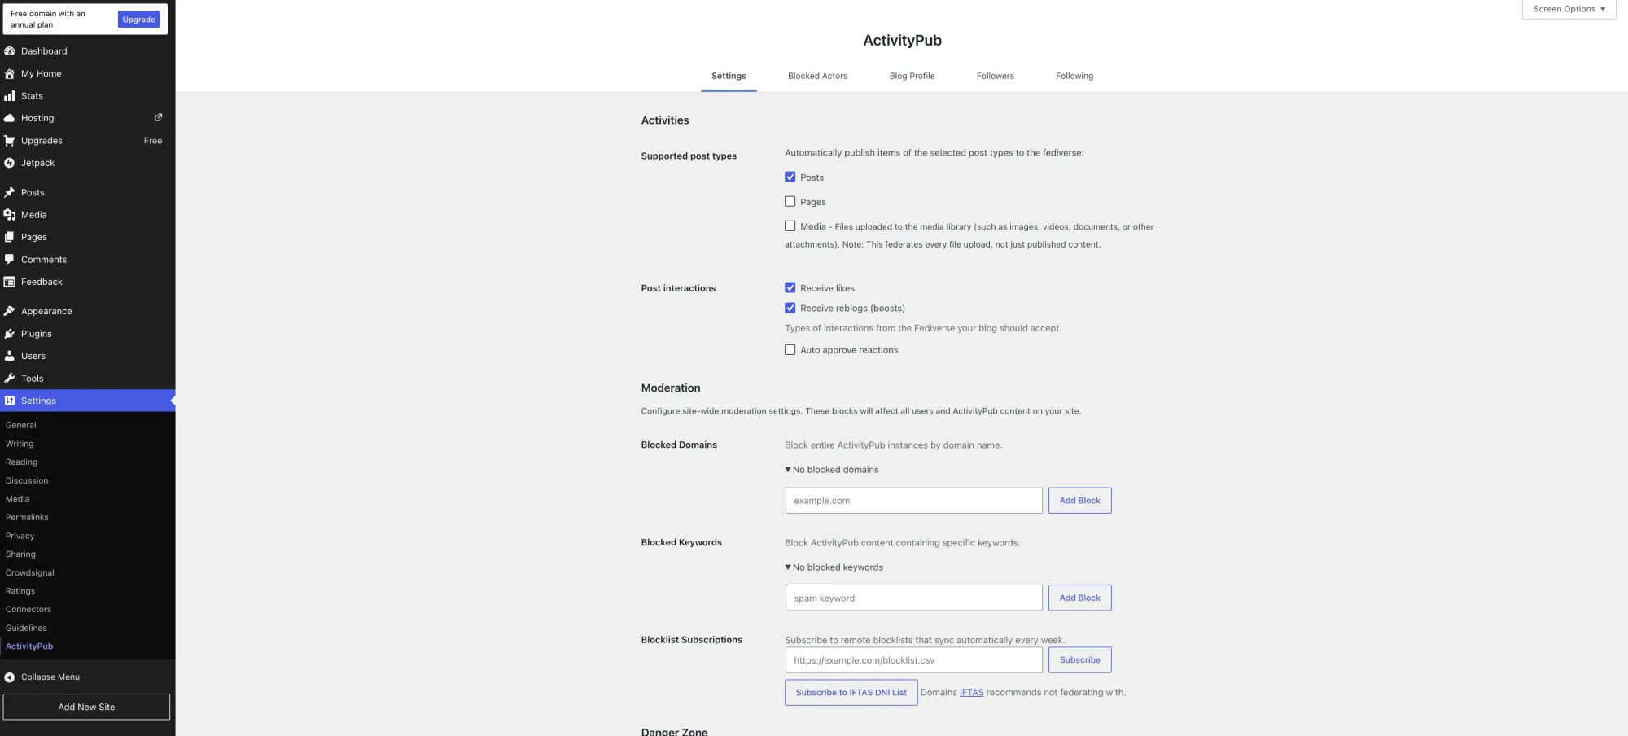
Task: Collapse the No blocked domains disclosure
Action: pos(832,470)
